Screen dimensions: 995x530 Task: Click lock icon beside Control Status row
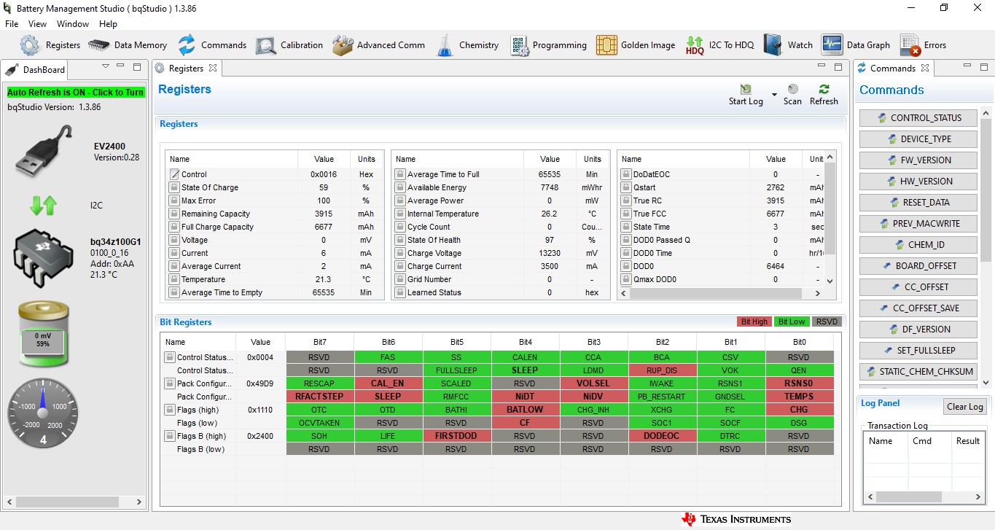pos(169,357)
